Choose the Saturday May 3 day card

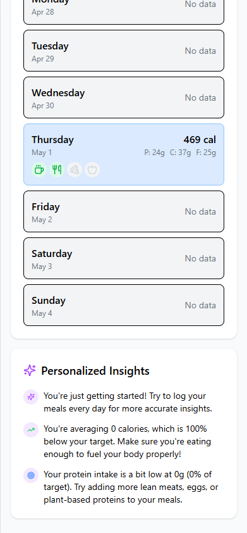tap(124, 258)
